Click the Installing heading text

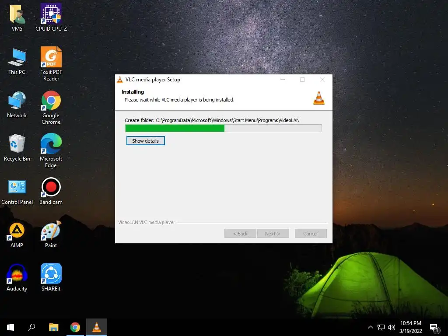[x=133, y=92]
